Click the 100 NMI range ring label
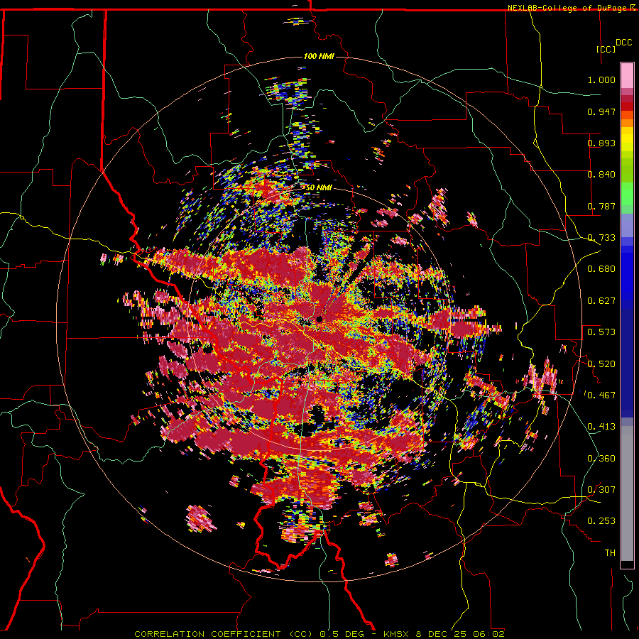The width and height of the screenshot is (639, 639). 319,56
